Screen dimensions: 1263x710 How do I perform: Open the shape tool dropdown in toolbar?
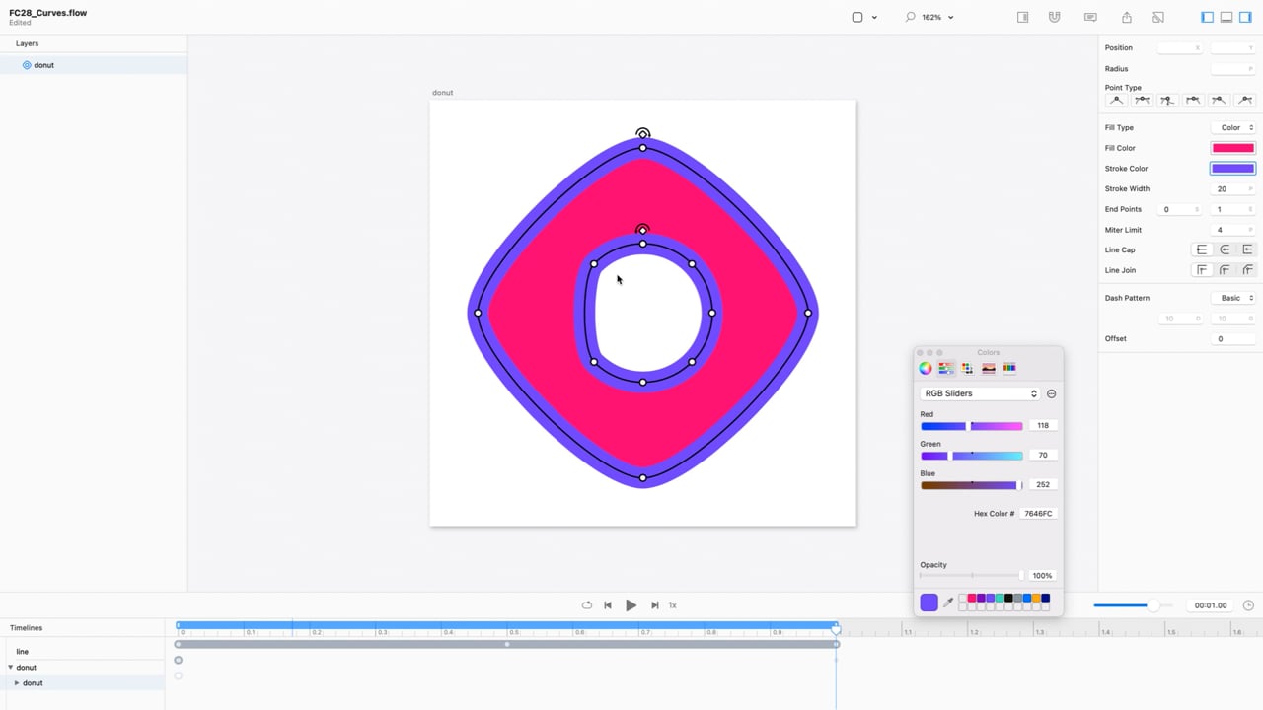tap(874, 18)
